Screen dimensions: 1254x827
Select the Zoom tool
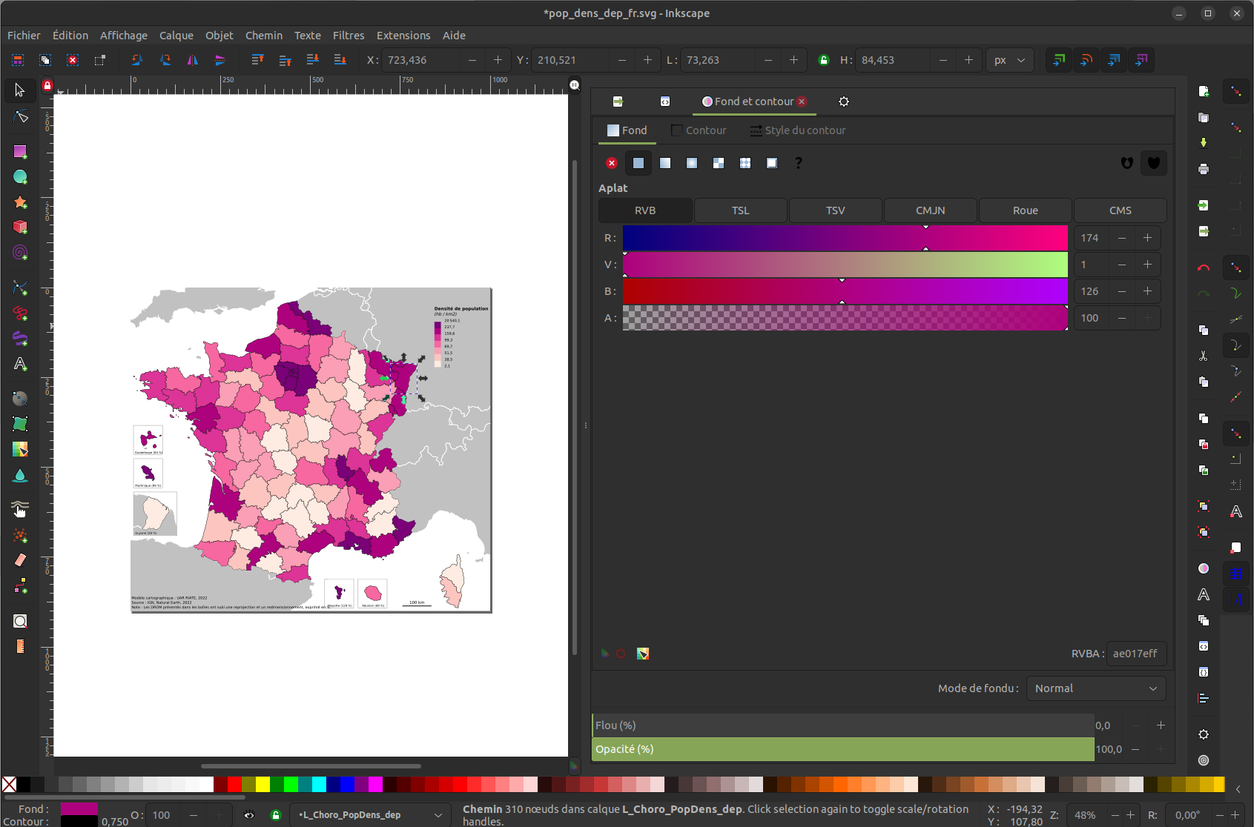click(19, 621)
